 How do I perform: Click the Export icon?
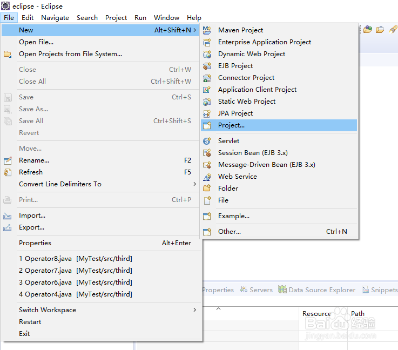(7, 228)
